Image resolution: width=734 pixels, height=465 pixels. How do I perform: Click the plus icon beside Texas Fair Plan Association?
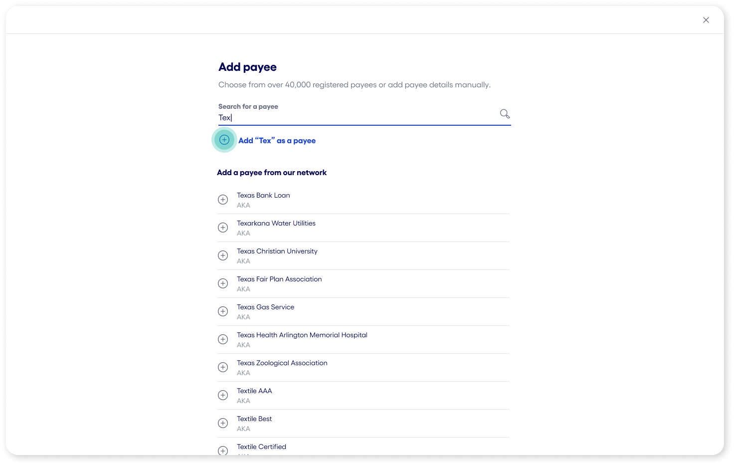(x=223, y=283)
